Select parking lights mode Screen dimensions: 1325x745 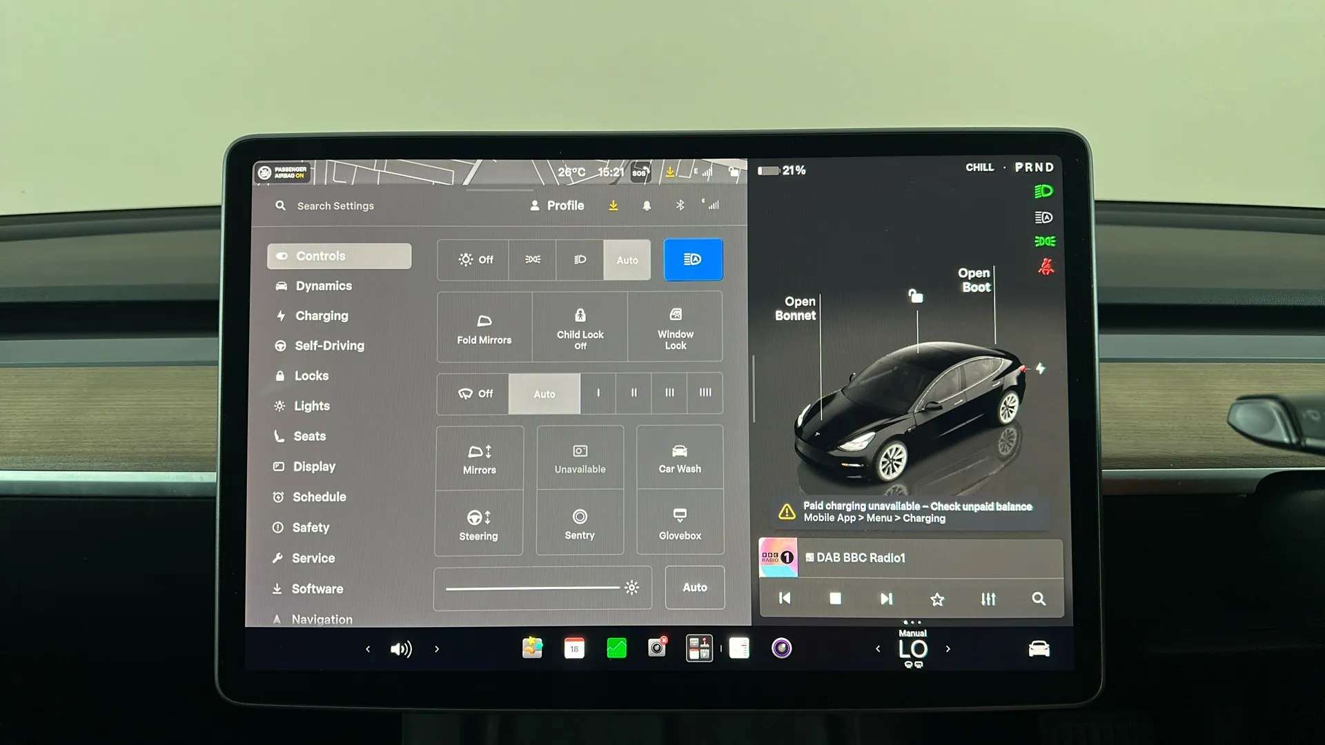coord(533,260)
